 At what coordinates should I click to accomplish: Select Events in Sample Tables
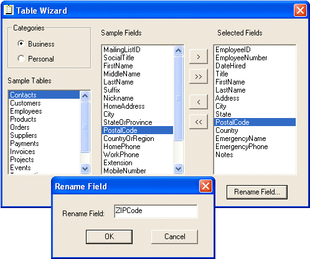point(44,168)
